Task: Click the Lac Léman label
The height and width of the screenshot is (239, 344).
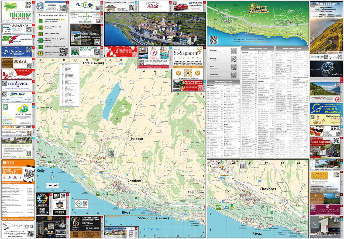Action: (x=152, y=229)
